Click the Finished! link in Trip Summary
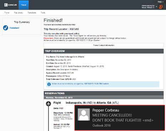 point(14,28)
